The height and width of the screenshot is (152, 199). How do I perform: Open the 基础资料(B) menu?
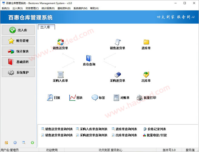(64, 8)
